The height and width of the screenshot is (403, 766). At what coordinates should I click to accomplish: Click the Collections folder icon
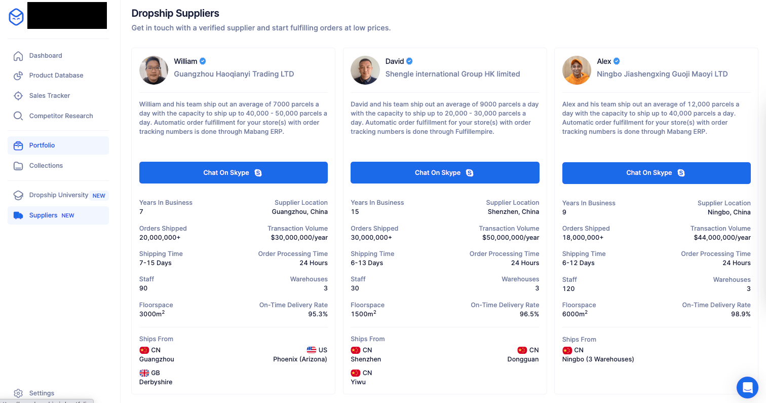pos(18,166)
